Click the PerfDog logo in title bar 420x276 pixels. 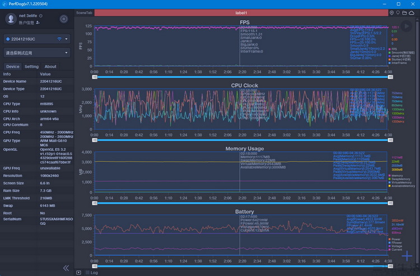click(4, 4)
